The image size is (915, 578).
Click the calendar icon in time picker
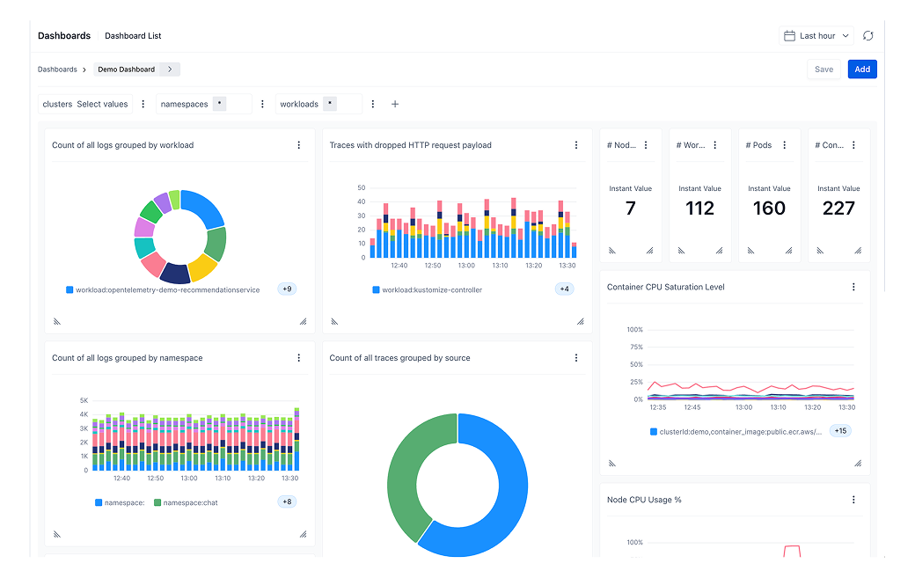click(789, 35)
